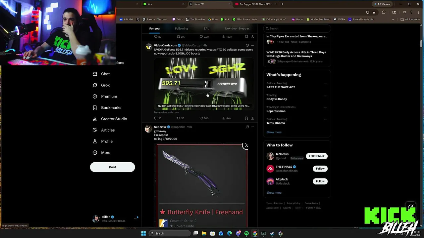
Task: Show more under What's happening
Action: tap(274, 132)
